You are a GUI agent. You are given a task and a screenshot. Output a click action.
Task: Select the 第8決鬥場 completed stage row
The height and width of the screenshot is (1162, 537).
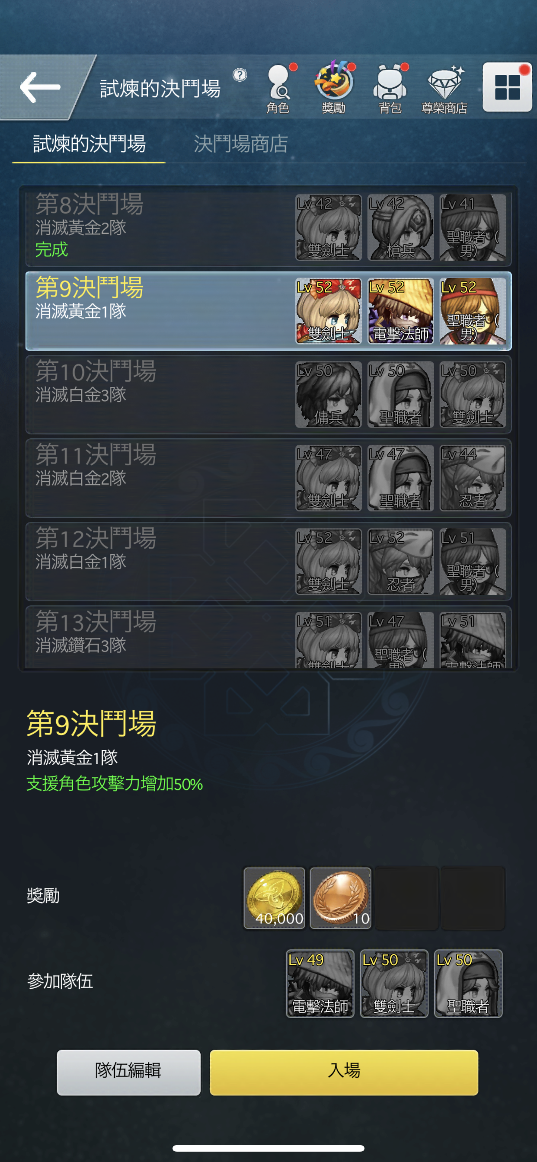(268, 228)
